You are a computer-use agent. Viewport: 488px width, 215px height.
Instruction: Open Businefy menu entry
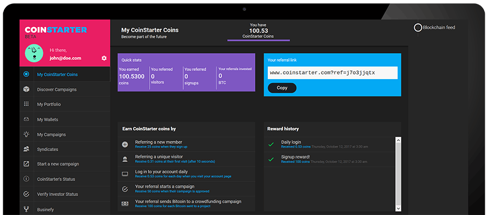tap(65, 209)
